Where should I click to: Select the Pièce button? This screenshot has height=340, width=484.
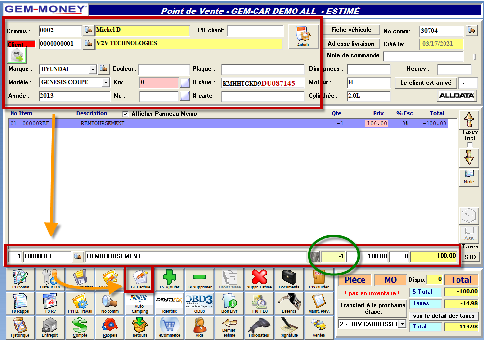pos(355,280)
